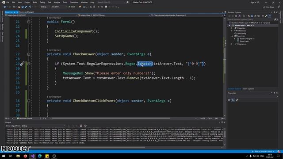This screenshot has width=283, height=159.
Task: Expand the Properties node in Solution Explorer
Action: click(232, 28)
